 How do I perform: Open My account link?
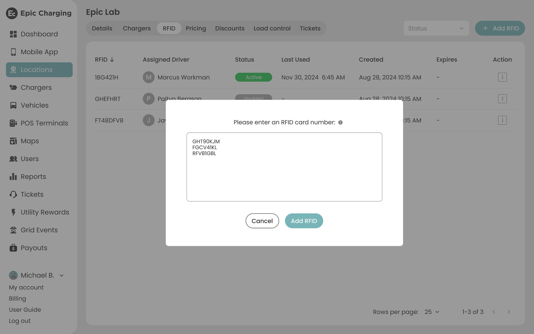(26, 287)
